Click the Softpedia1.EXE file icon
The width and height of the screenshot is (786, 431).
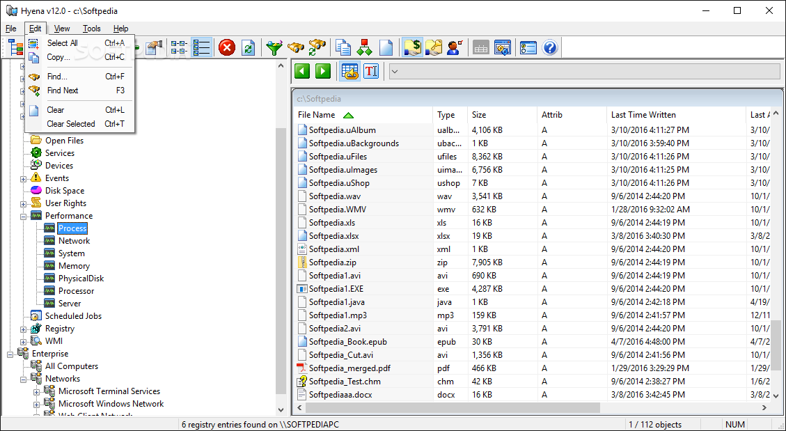[x=301, y=289]
